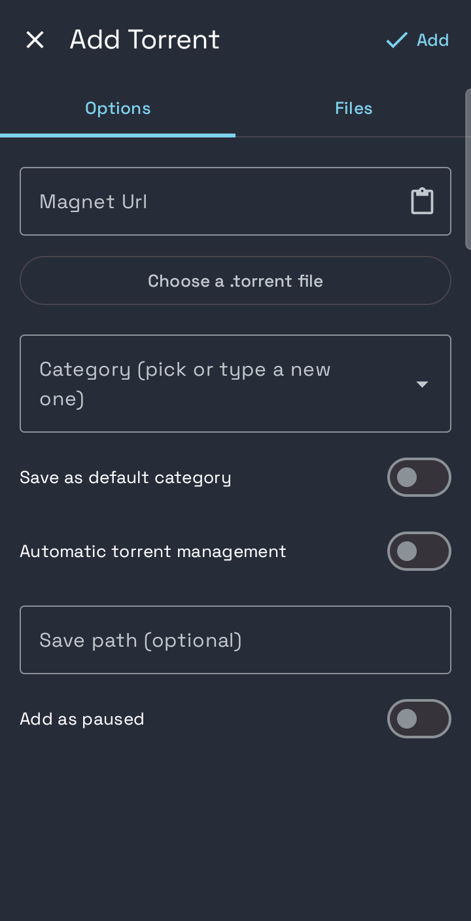The image size is (471, 921).
Task: Click the blue indicator line under Options
Action: (x=118, y=135)
